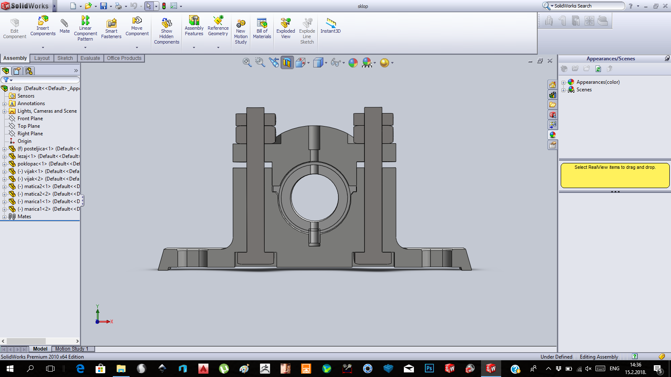Click in the SolidWorks Search field
The width and height of the screenshot is (671, 377).
pos(587,6)
